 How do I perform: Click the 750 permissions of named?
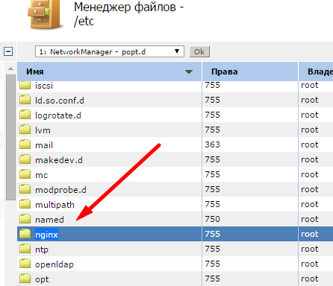click(x=213, y=219)
